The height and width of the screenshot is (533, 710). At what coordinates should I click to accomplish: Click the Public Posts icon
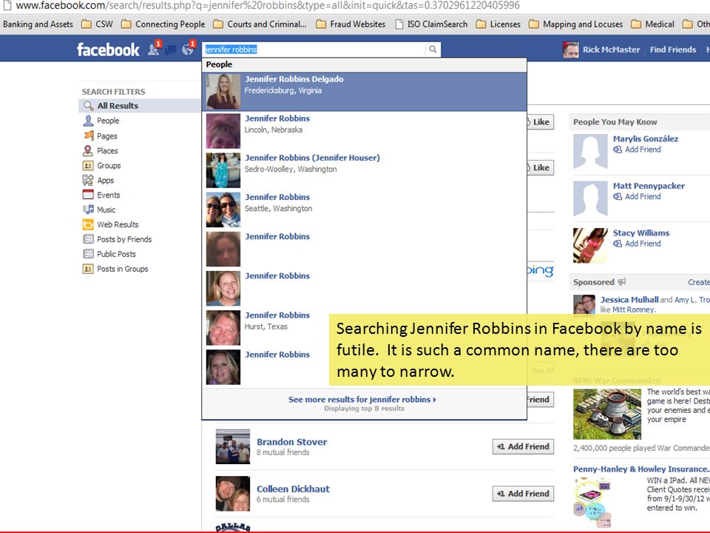coord(88,254)
